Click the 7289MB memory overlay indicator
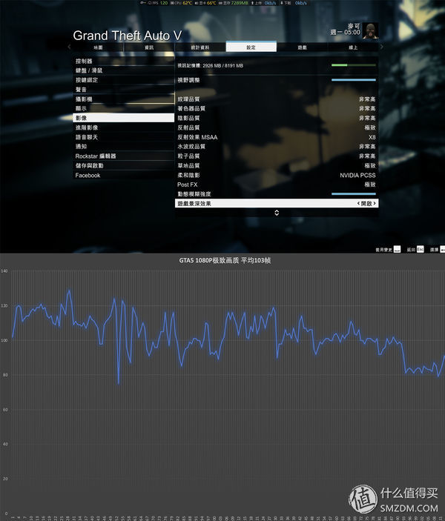Image resolution: width=445 pixels, height=521 pixels. click(x=234, y=3)
